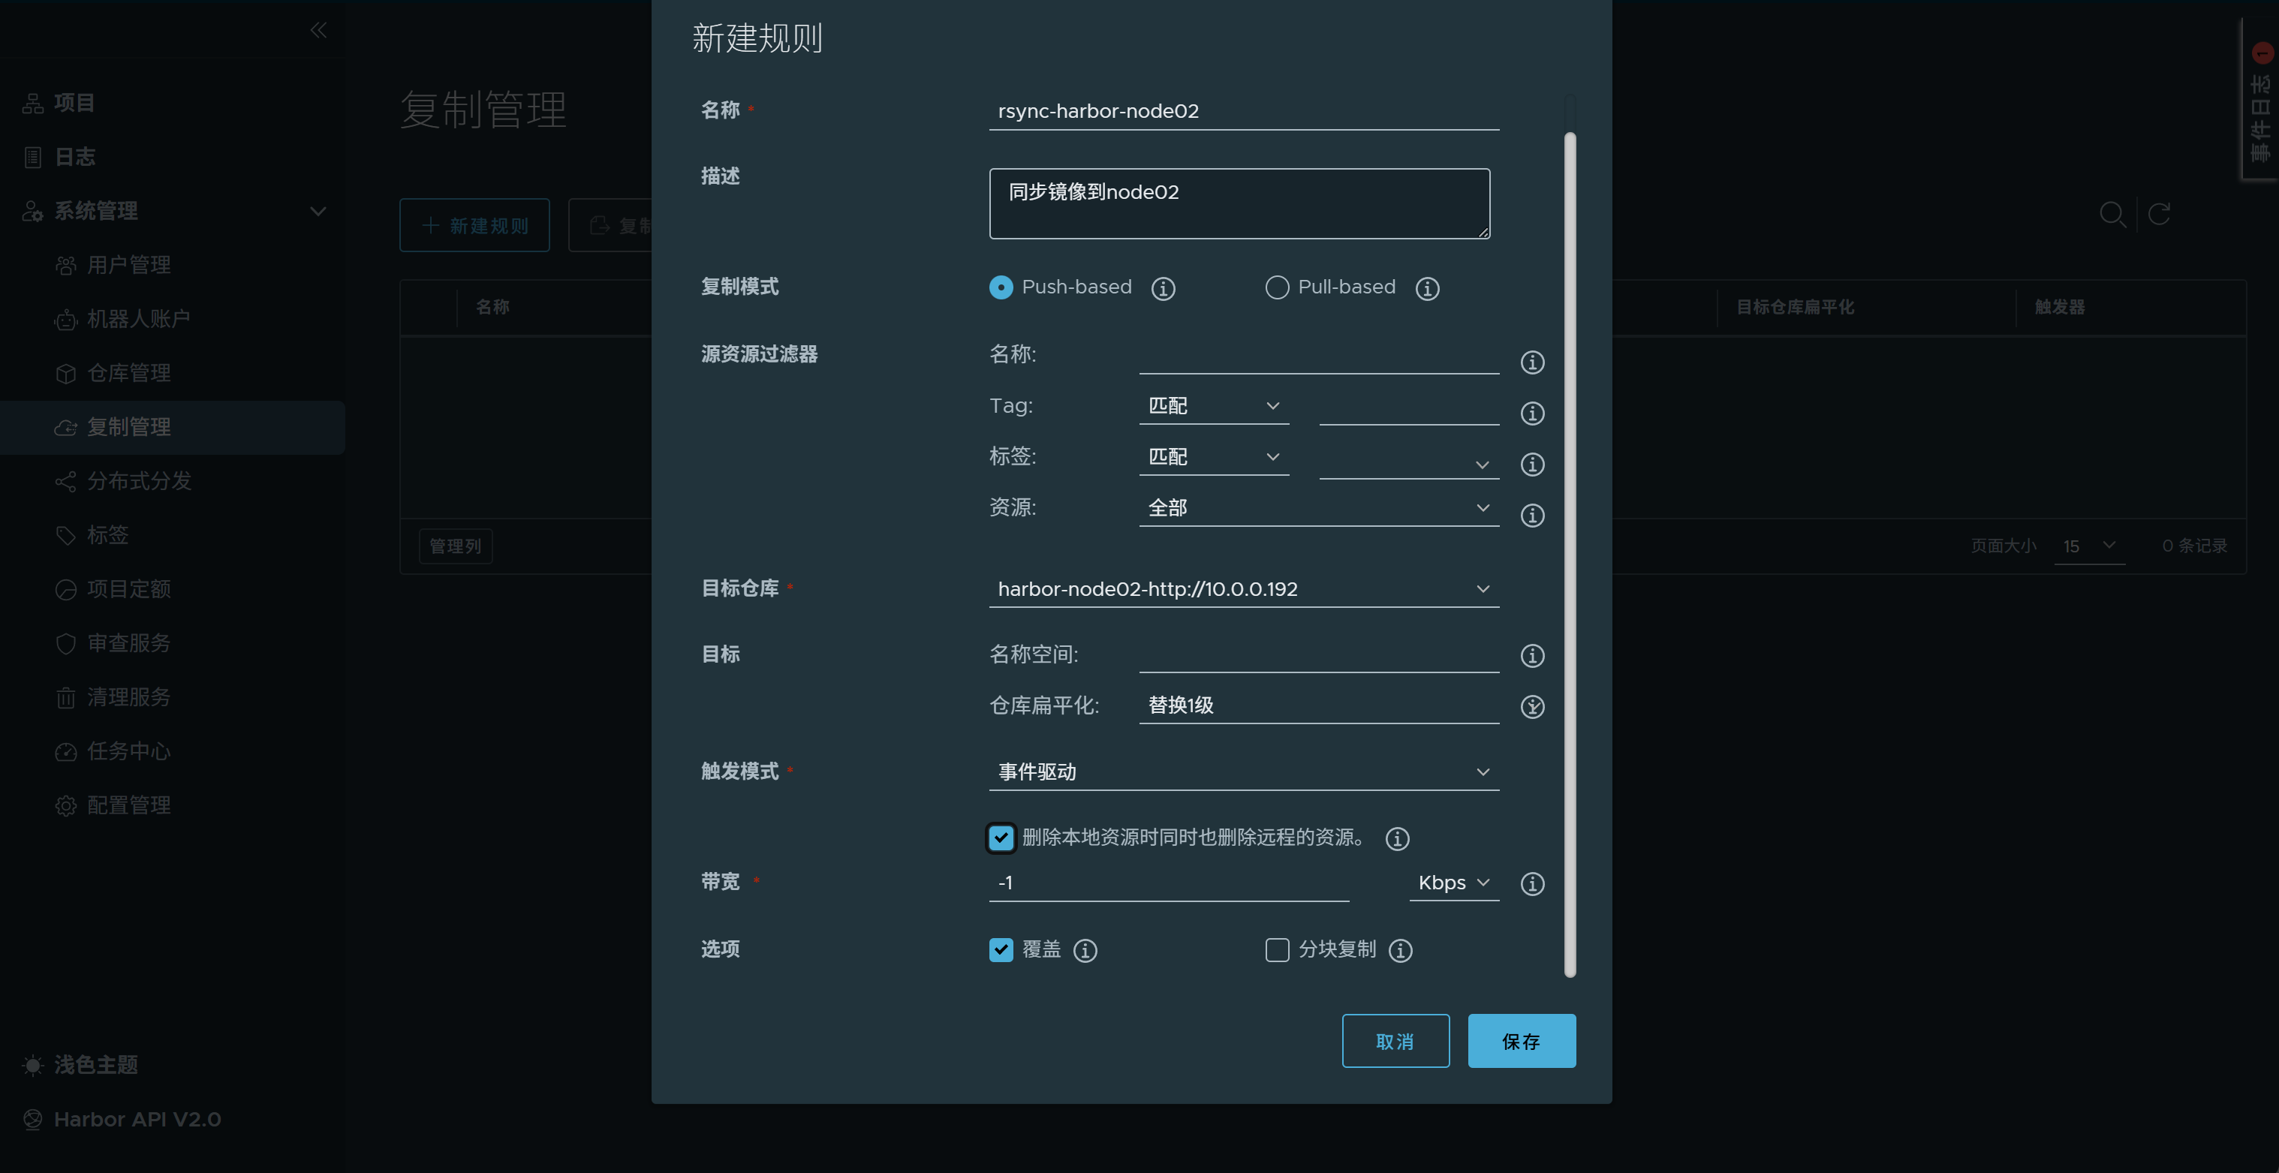Click the 名称空间 input field
Viewport: 2279px width, 1173px height.
pos(1318,654)
